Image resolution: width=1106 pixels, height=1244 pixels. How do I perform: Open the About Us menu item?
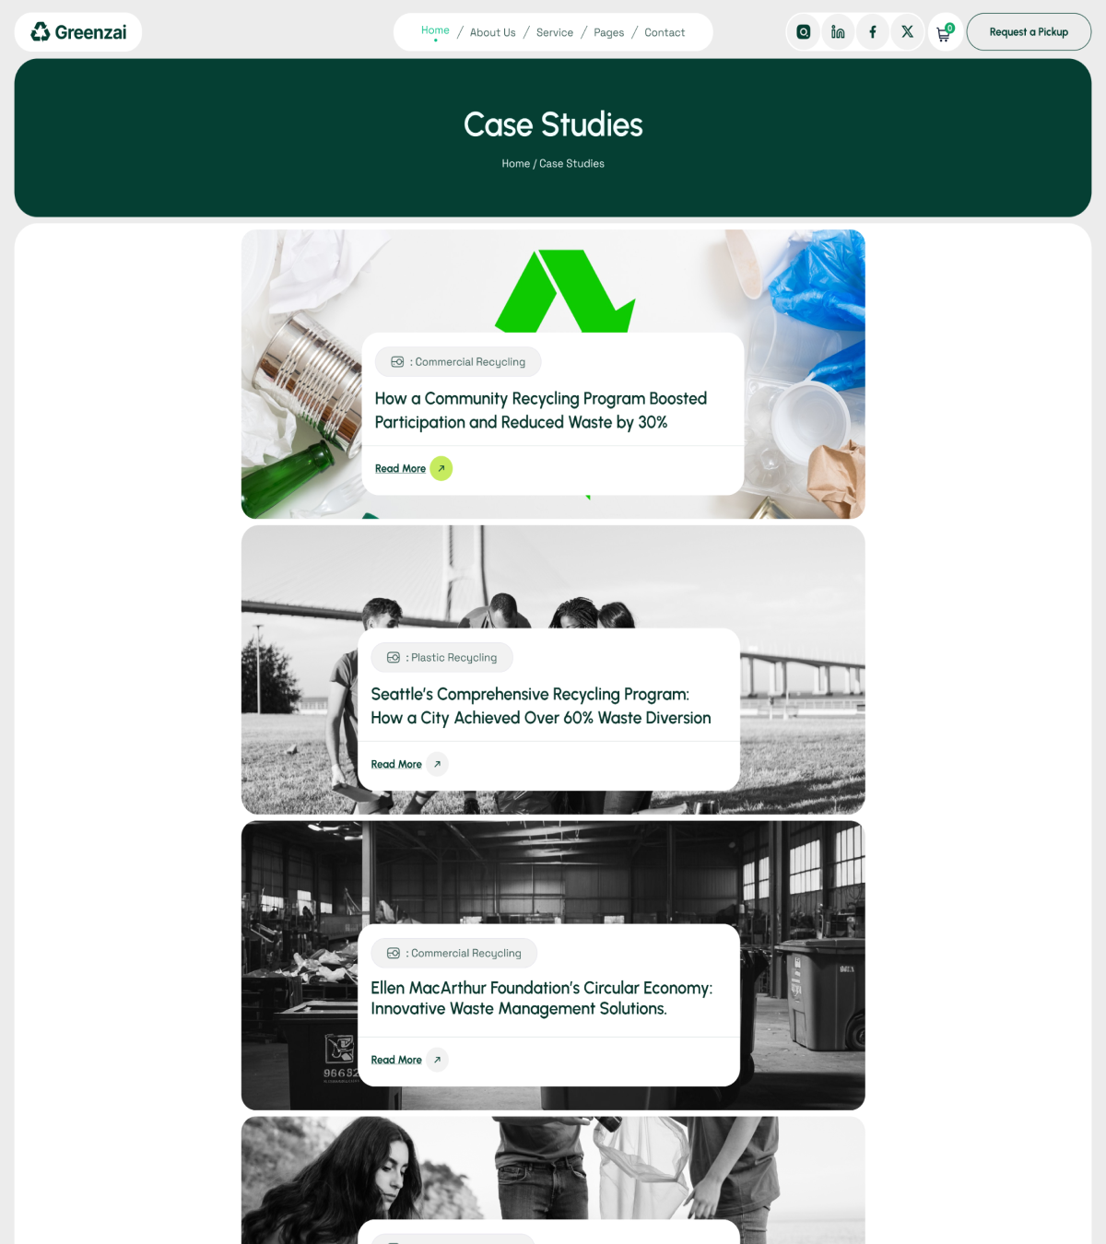click(493, 32)
